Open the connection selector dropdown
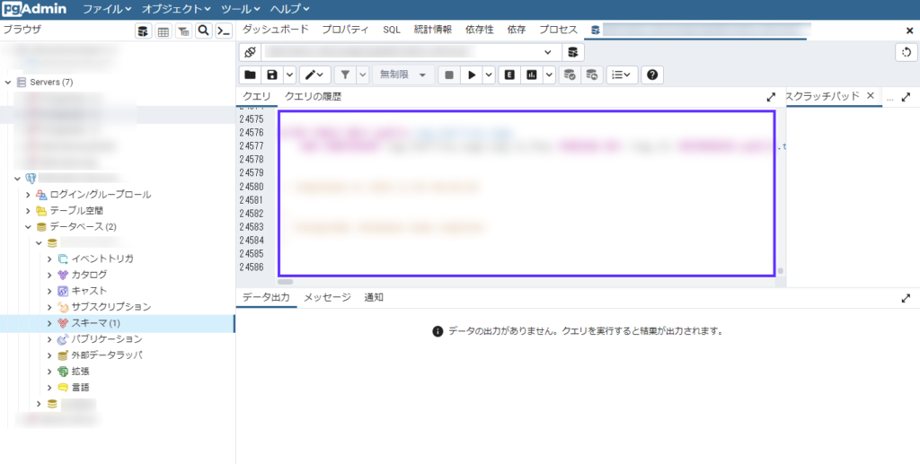 (548, 52)
